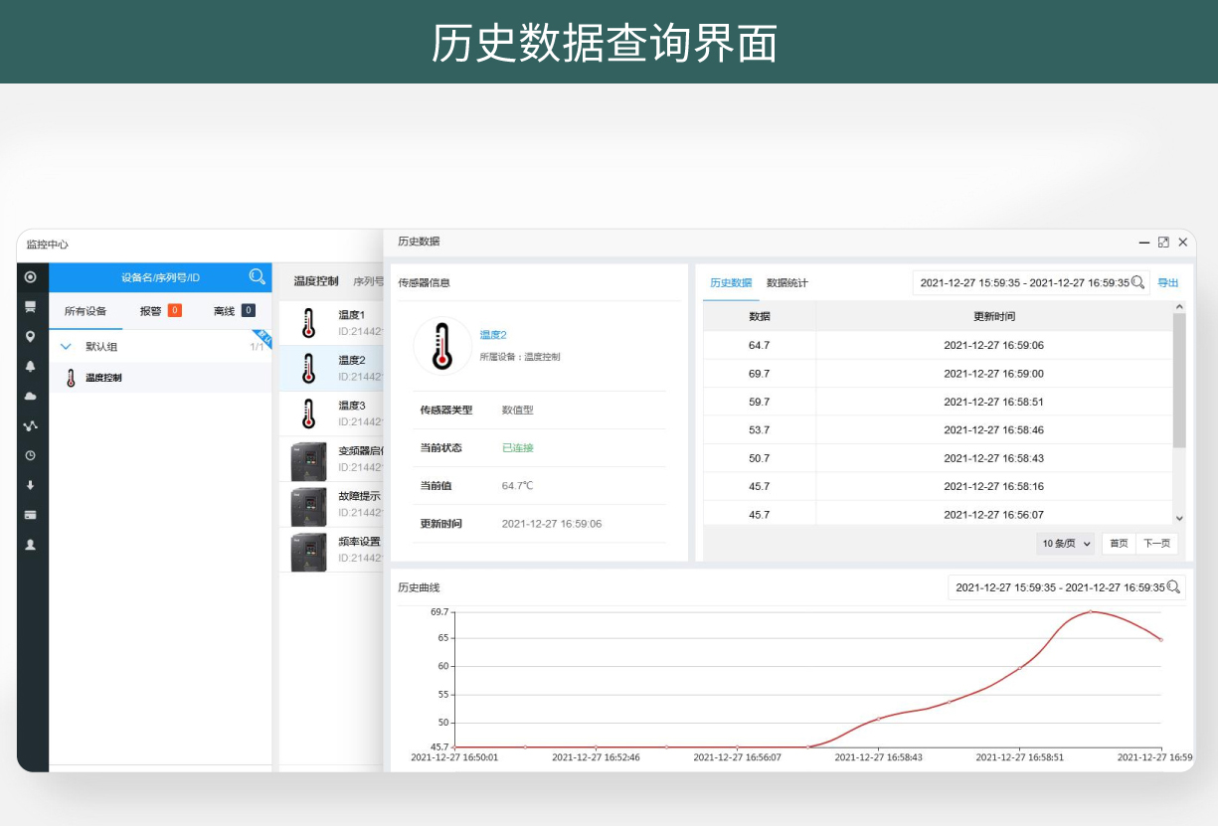Collapse the 默认组 device group
The image size is (1218, 826).
pyautogui.click(x=66, y=346)
